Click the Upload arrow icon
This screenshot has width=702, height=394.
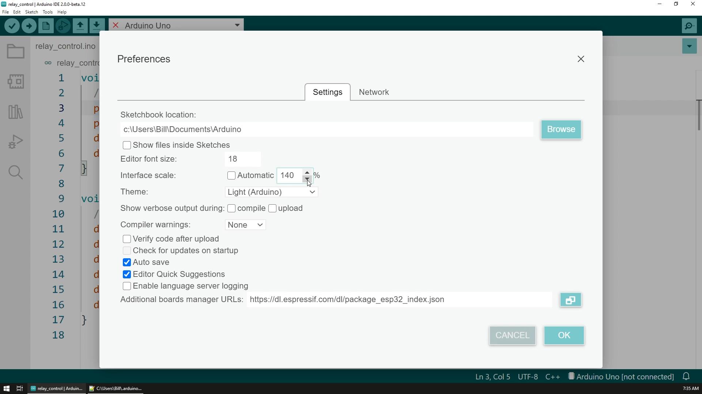29,26
